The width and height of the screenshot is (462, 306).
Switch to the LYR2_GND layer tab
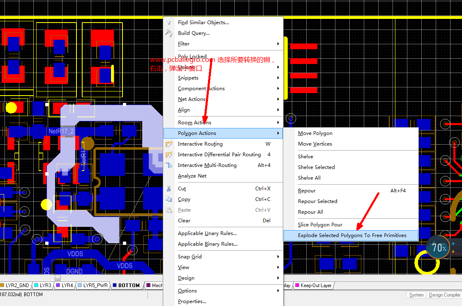(15, 285)
